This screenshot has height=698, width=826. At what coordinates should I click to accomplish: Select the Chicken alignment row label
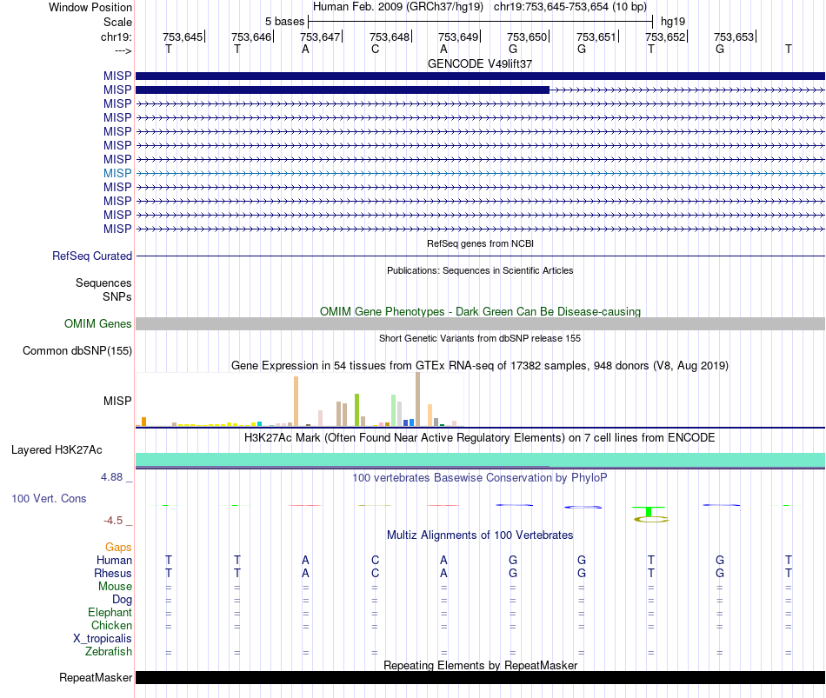tap(111, 625)
